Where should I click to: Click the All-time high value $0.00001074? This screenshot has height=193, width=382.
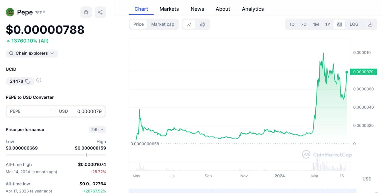[92, 165]
